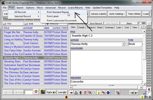This screenshot has width=153, height=100.
Task: Click the red down arrow under alphabet bar
Action: tap(149, 89)
